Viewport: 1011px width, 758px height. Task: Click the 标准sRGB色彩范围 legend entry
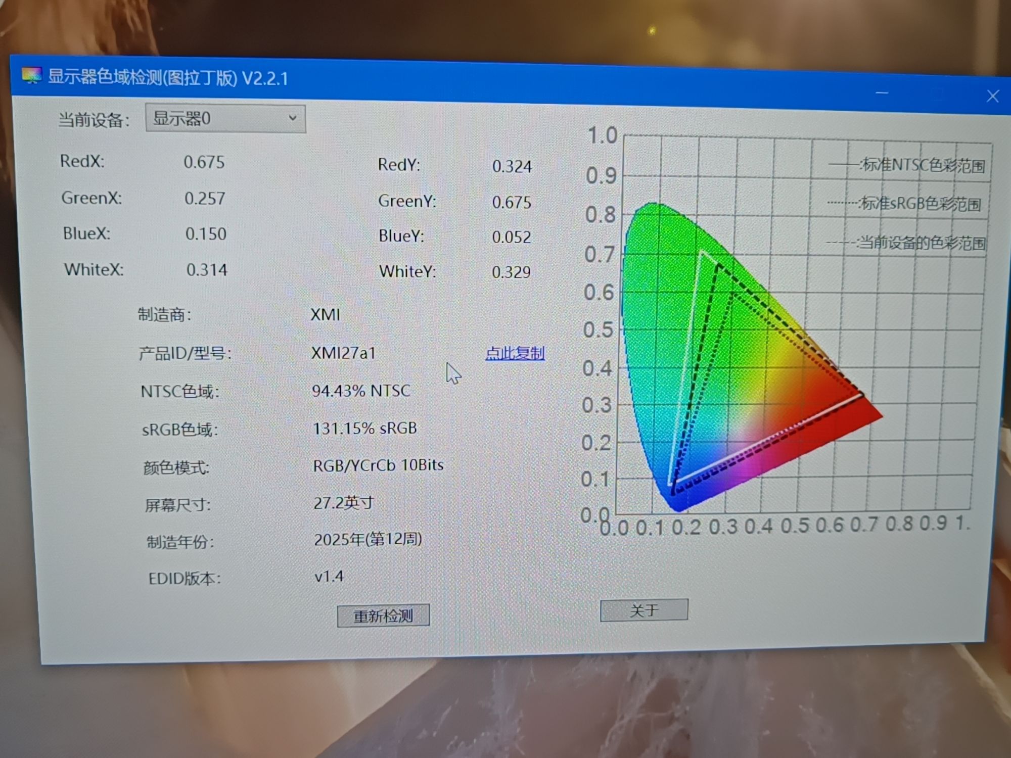tap(920, 204)
